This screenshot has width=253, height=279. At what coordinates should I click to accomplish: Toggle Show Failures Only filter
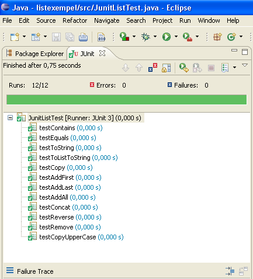coord(153,67)
